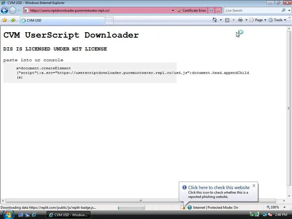The image size is (292, 219).
Task: Click the horizontal scrollbar left arrow
Action: [3, 201]
